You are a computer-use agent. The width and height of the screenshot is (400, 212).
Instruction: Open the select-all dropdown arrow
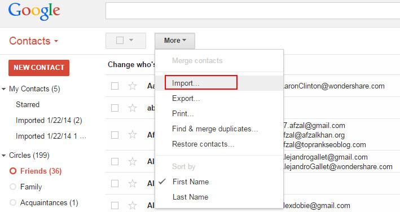click(x=131, y=40)
